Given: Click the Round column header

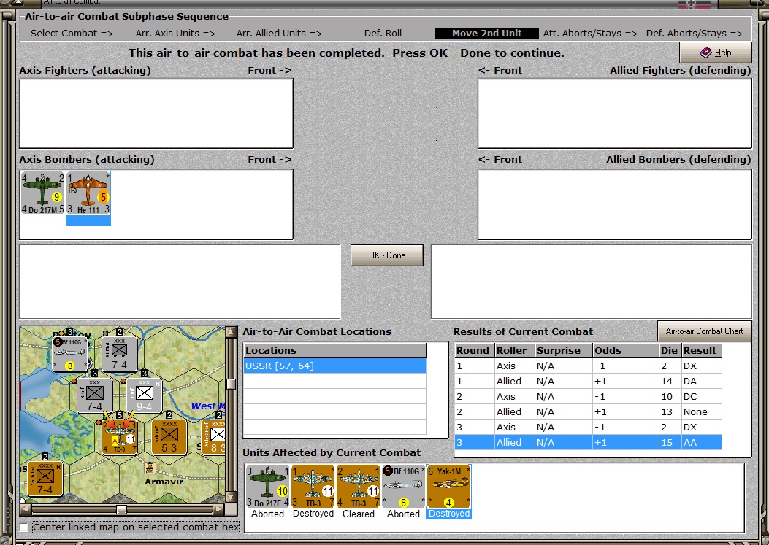Looking at the screenshot, I should 474,350.
